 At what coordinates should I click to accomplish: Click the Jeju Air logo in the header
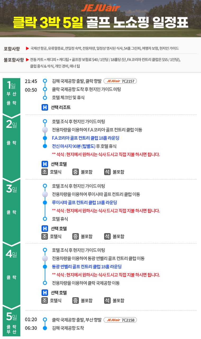click(x=100, y=8)
